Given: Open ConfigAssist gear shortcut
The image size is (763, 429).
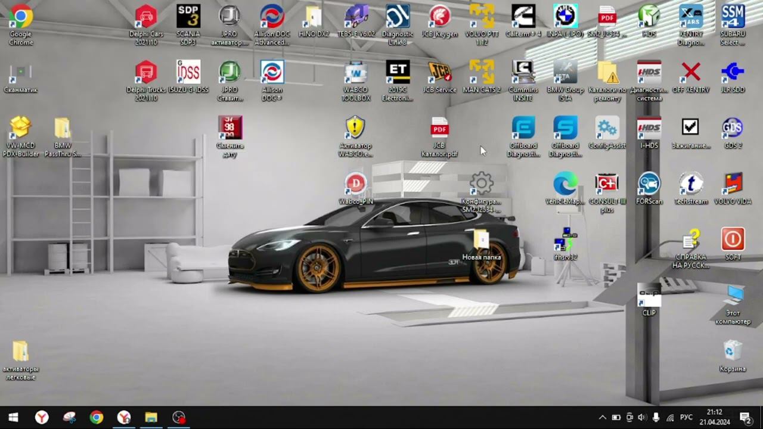Looking at the screenshot, I should [x=607, y=133].
